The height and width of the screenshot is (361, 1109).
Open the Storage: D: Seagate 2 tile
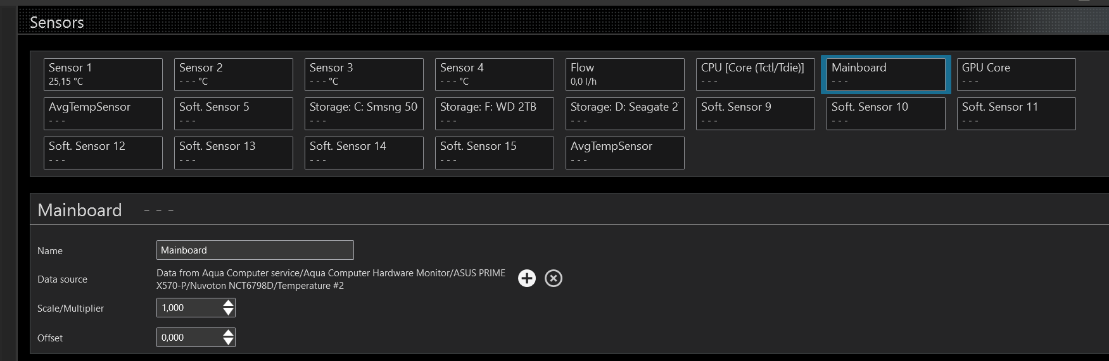point(624,114)
